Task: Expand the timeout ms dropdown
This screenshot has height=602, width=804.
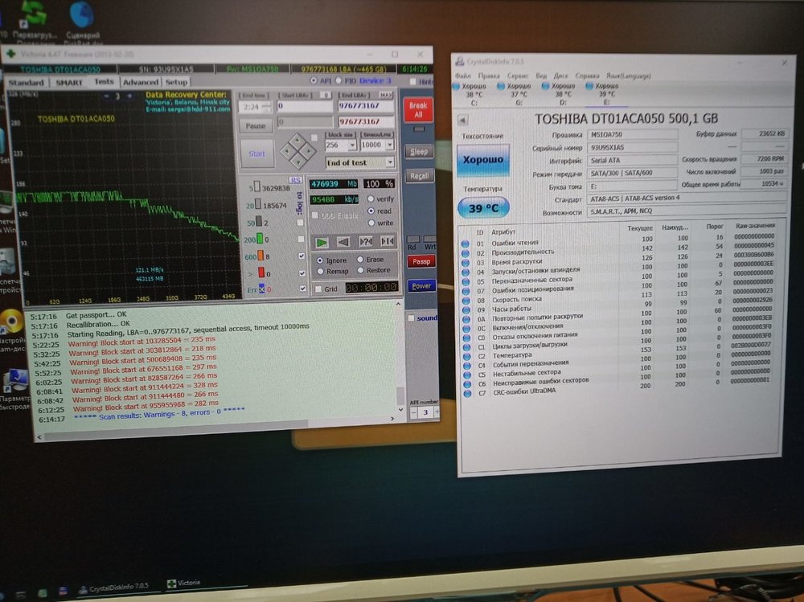Action: pos(389,145)
